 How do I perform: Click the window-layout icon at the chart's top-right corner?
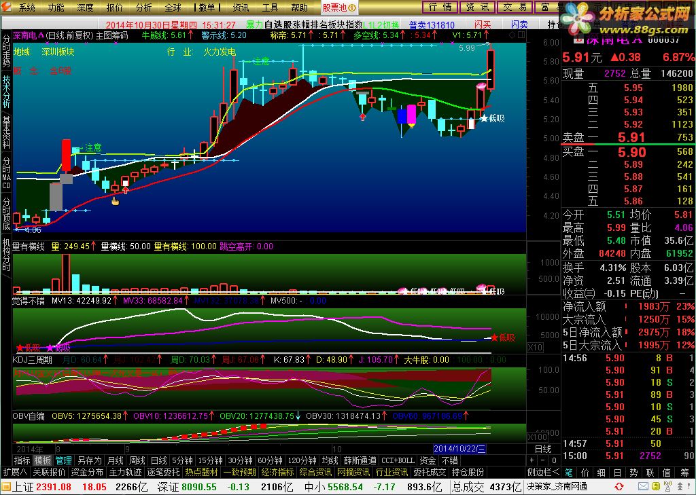point(521,35)
